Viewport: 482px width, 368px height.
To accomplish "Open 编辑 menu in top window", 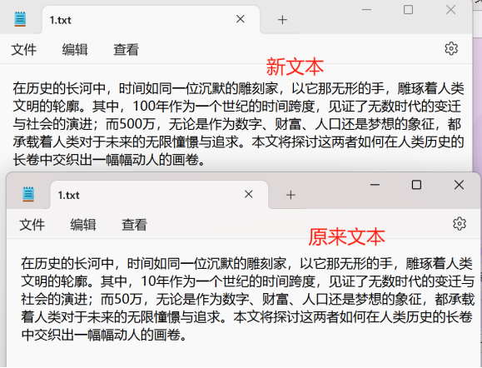I will click(x=75, y=49).
